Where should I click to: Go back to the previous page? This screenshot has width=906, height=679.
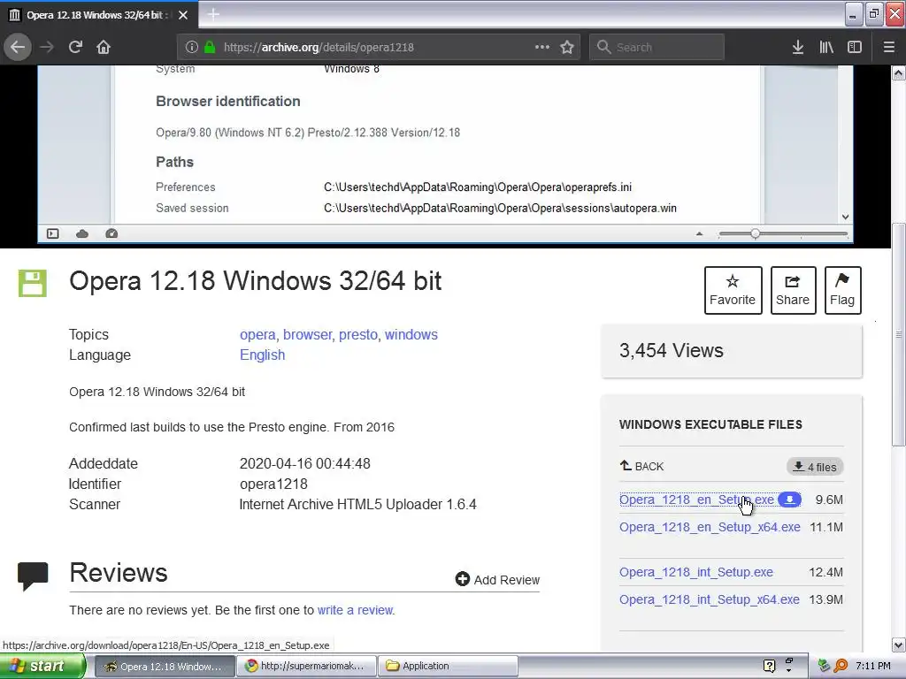click(x=18, y=48)
